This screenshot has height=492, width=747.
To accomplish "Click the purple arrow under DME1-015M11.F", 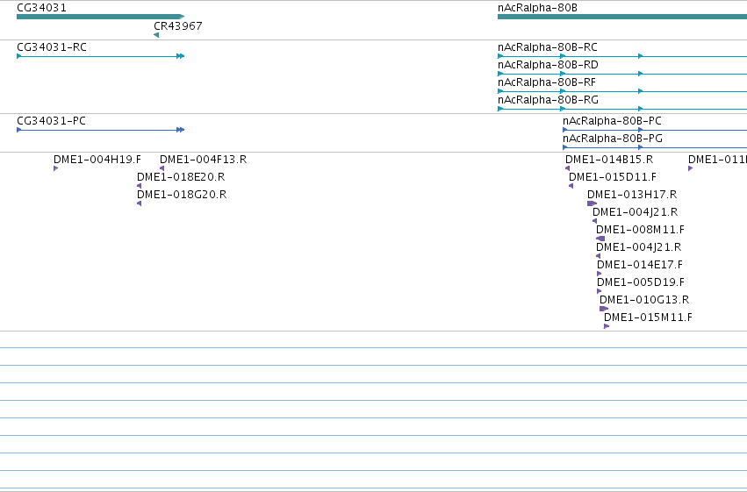I will [607, 326].
